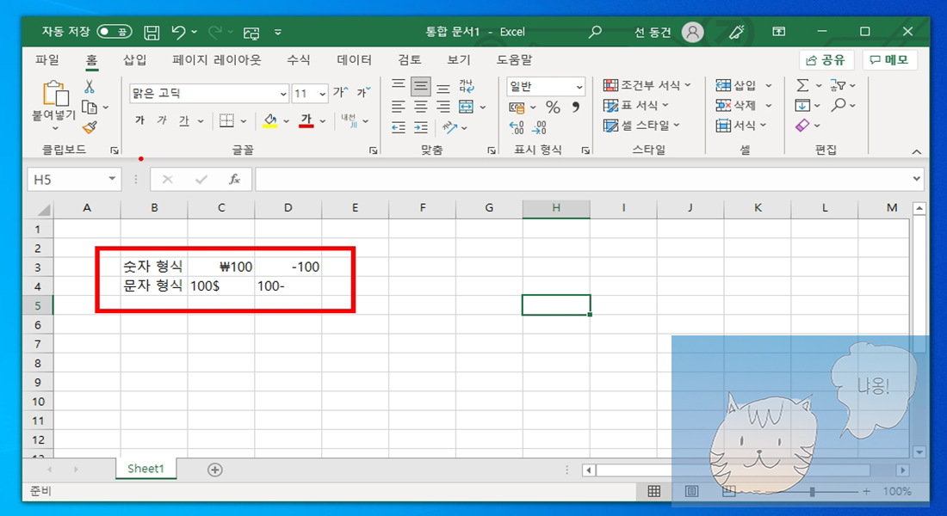Image resolution: width=947 pixels, height=516 pixels.
Task: Switch to the 데이터 tab
Action: click(x=354, y=59)
